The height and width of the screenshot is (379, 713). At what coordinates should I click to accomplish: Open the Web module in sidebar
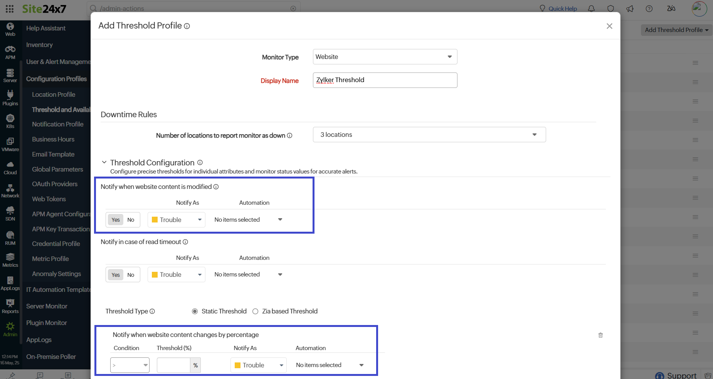tap(10, 29)
